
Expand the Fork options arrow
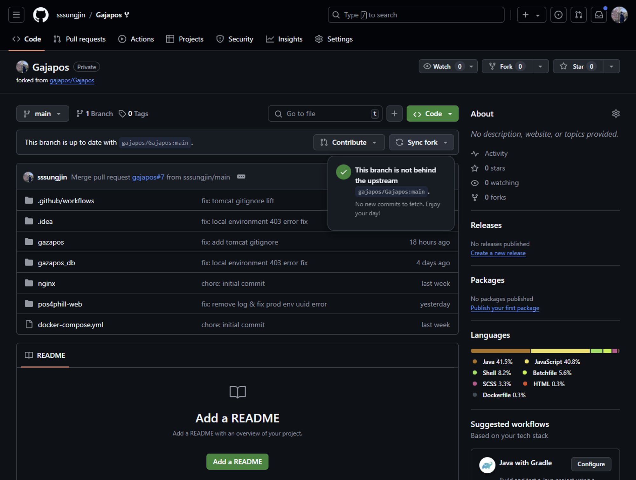coord(540,66)
